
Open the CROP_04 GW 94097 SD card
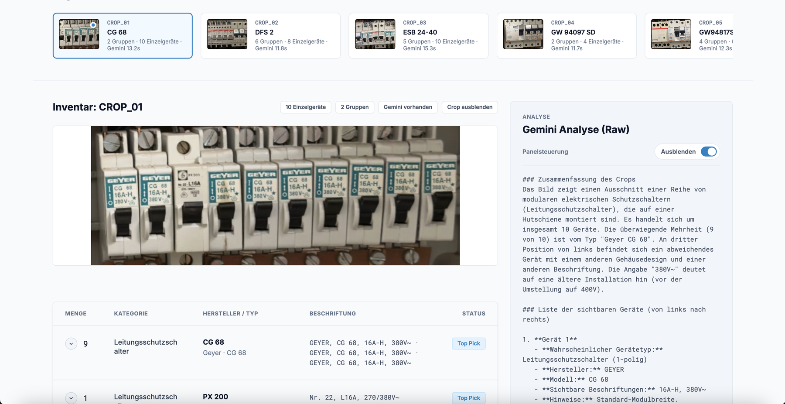[x=567, y=35]
